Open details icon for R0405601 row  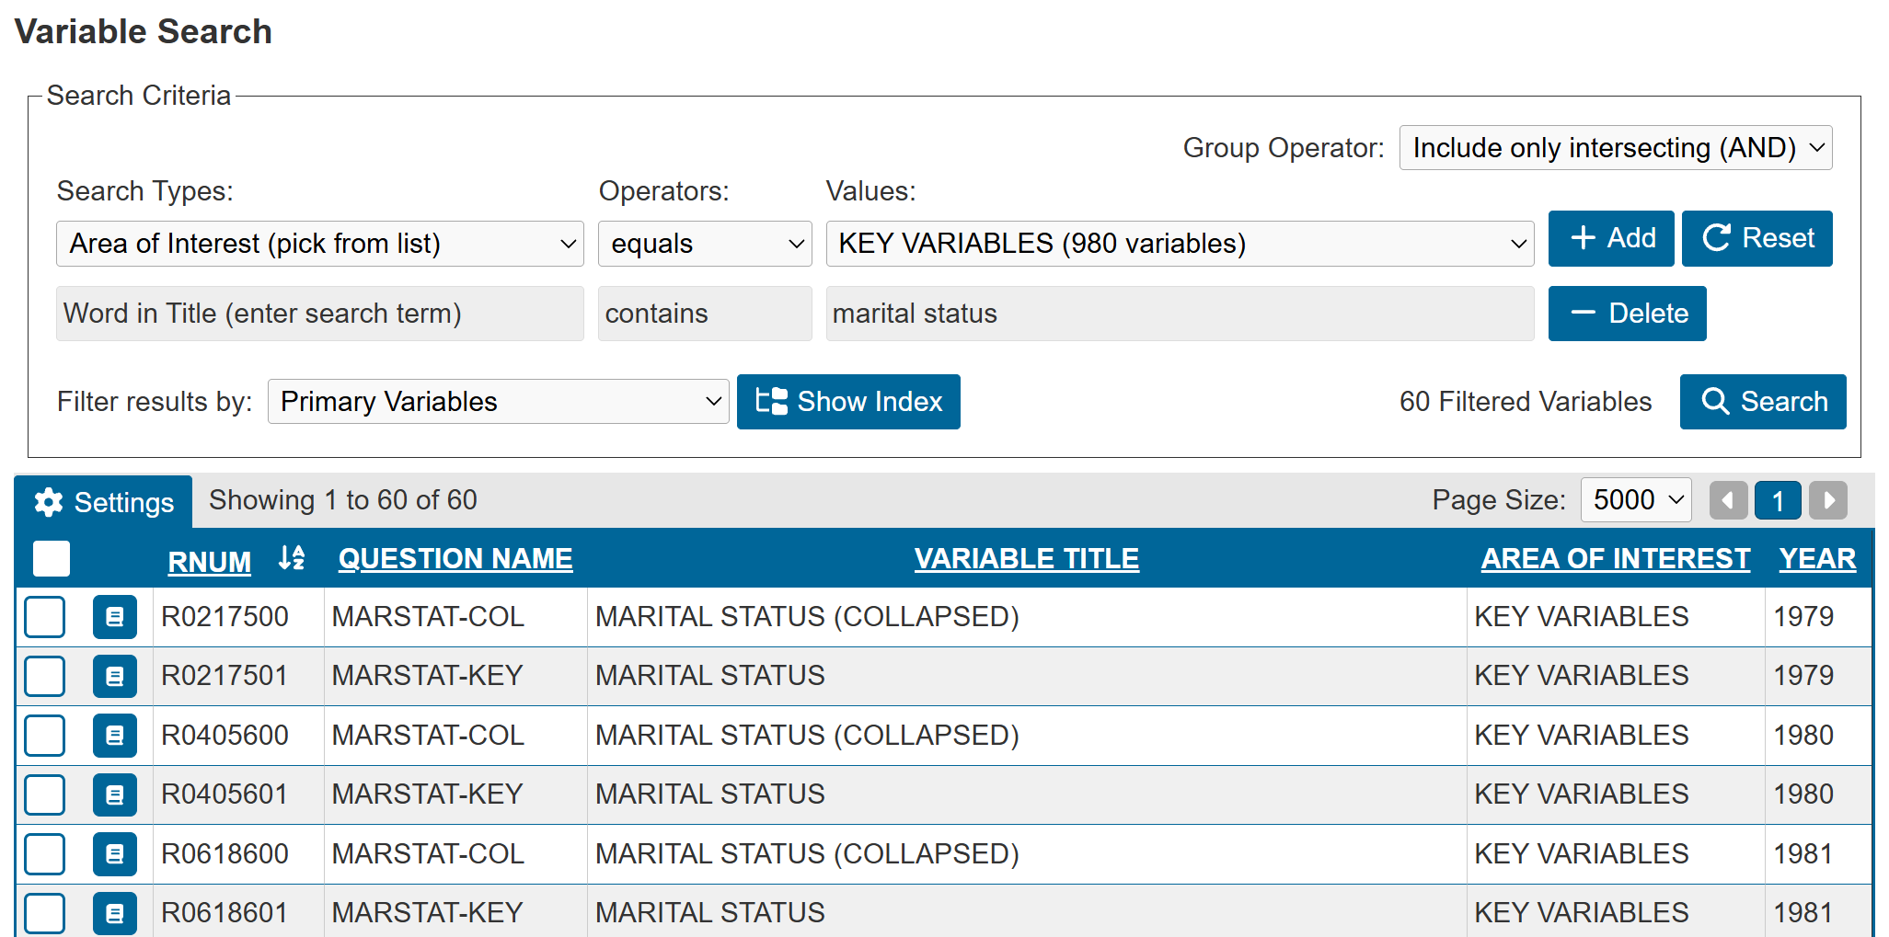115,794
